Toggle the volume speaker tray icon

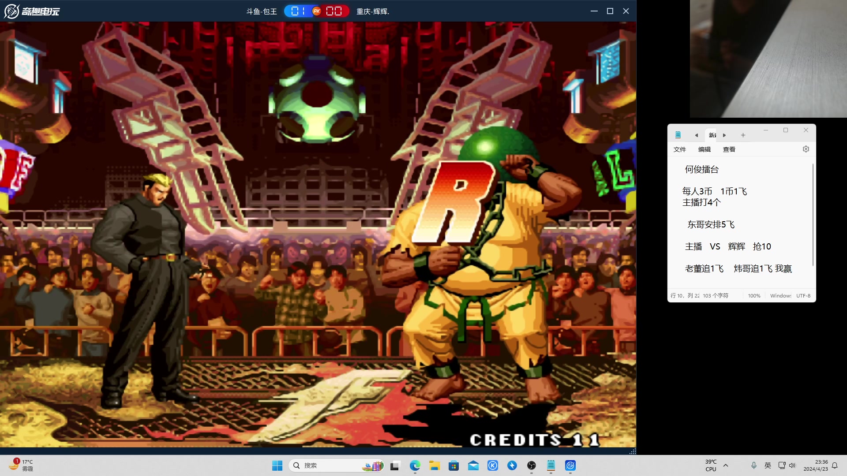coord(792,465)
